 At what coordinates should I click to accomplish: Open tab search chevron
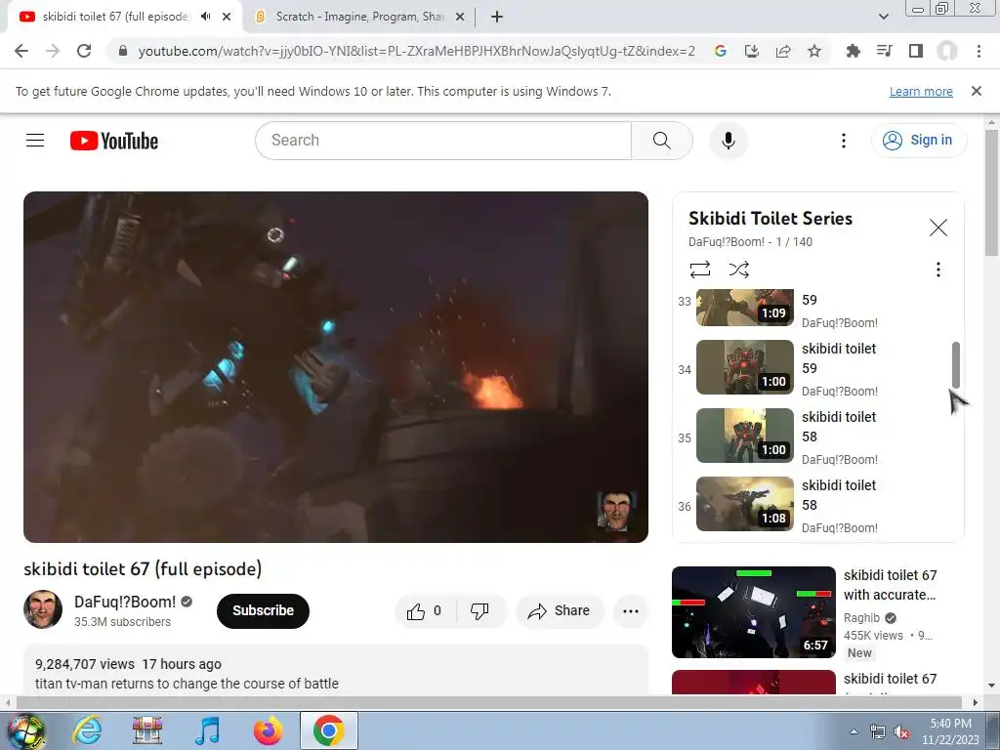pyautogui.click(x=883, y=17)
